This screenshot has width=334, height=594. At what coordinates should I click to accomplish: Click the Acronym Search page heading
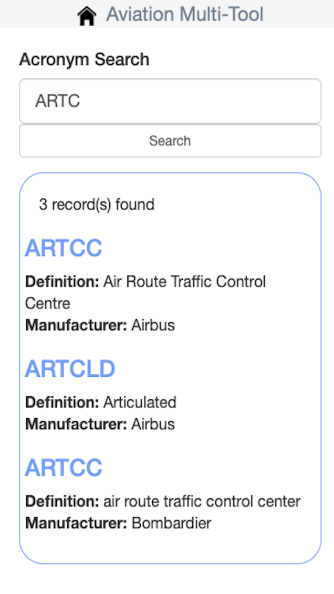[84, 59]
